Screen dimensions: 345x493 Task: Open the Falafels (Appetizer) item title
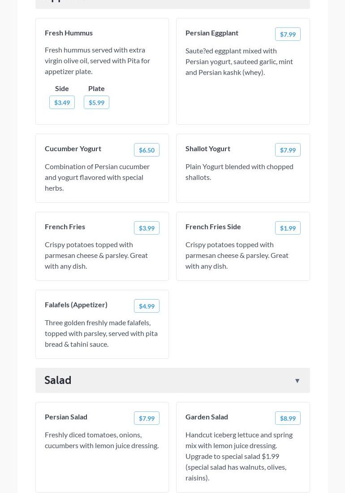pyautogui.click(x=76, y=305)
